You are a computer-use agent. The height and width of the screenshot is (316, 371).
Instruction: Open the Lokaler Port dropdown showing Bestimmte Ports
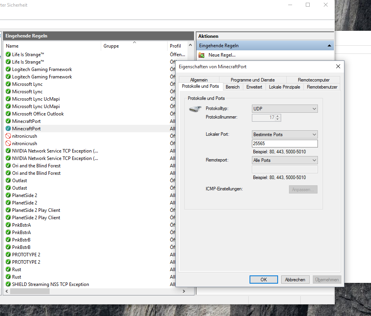285,135
